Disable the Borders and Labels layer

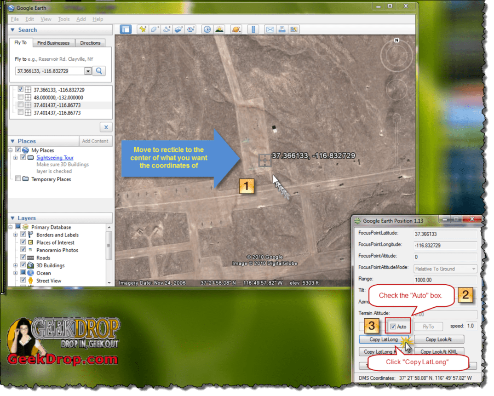(23, 234)
